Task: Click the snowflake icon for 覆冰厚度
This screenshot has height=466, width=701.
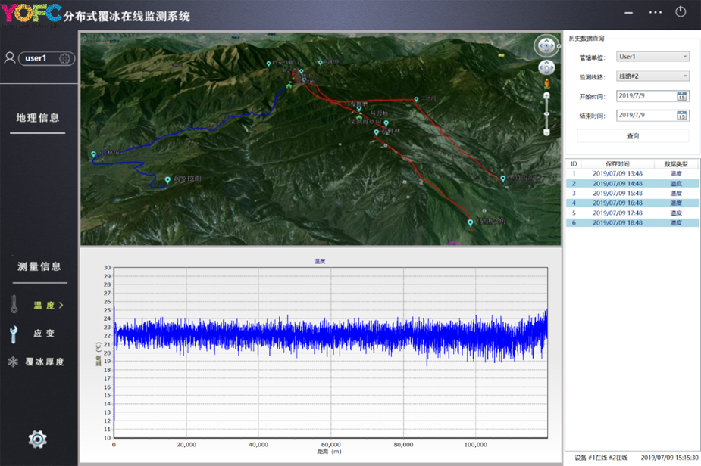Action: click(13, 362)
